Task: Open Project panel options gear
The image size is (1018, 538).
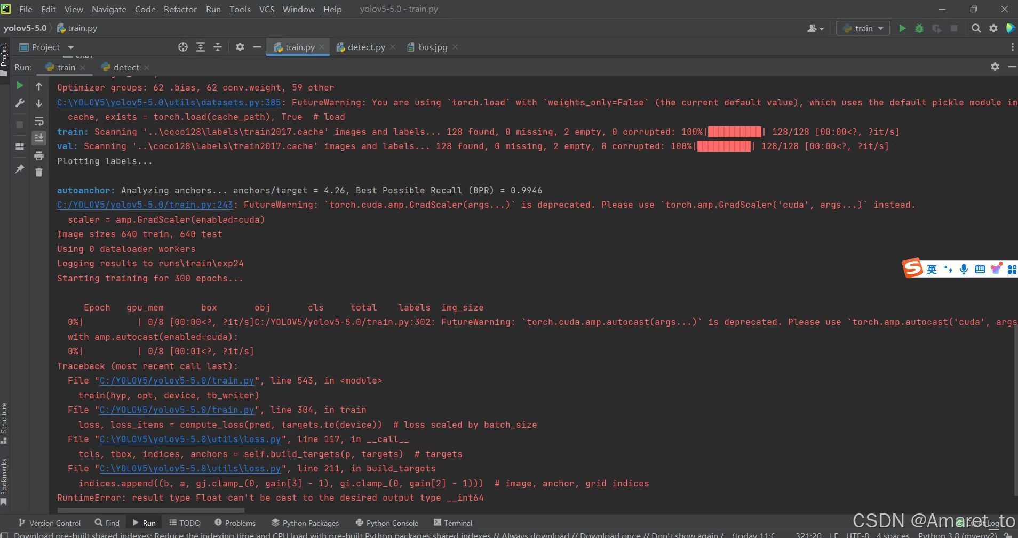Action: (x=240, y=47)
